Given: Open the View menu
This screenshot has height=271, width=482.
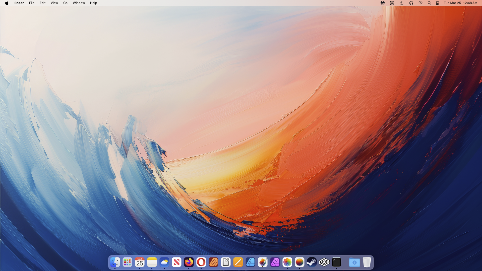Looking at the screenshot, I should click(54, 3).
